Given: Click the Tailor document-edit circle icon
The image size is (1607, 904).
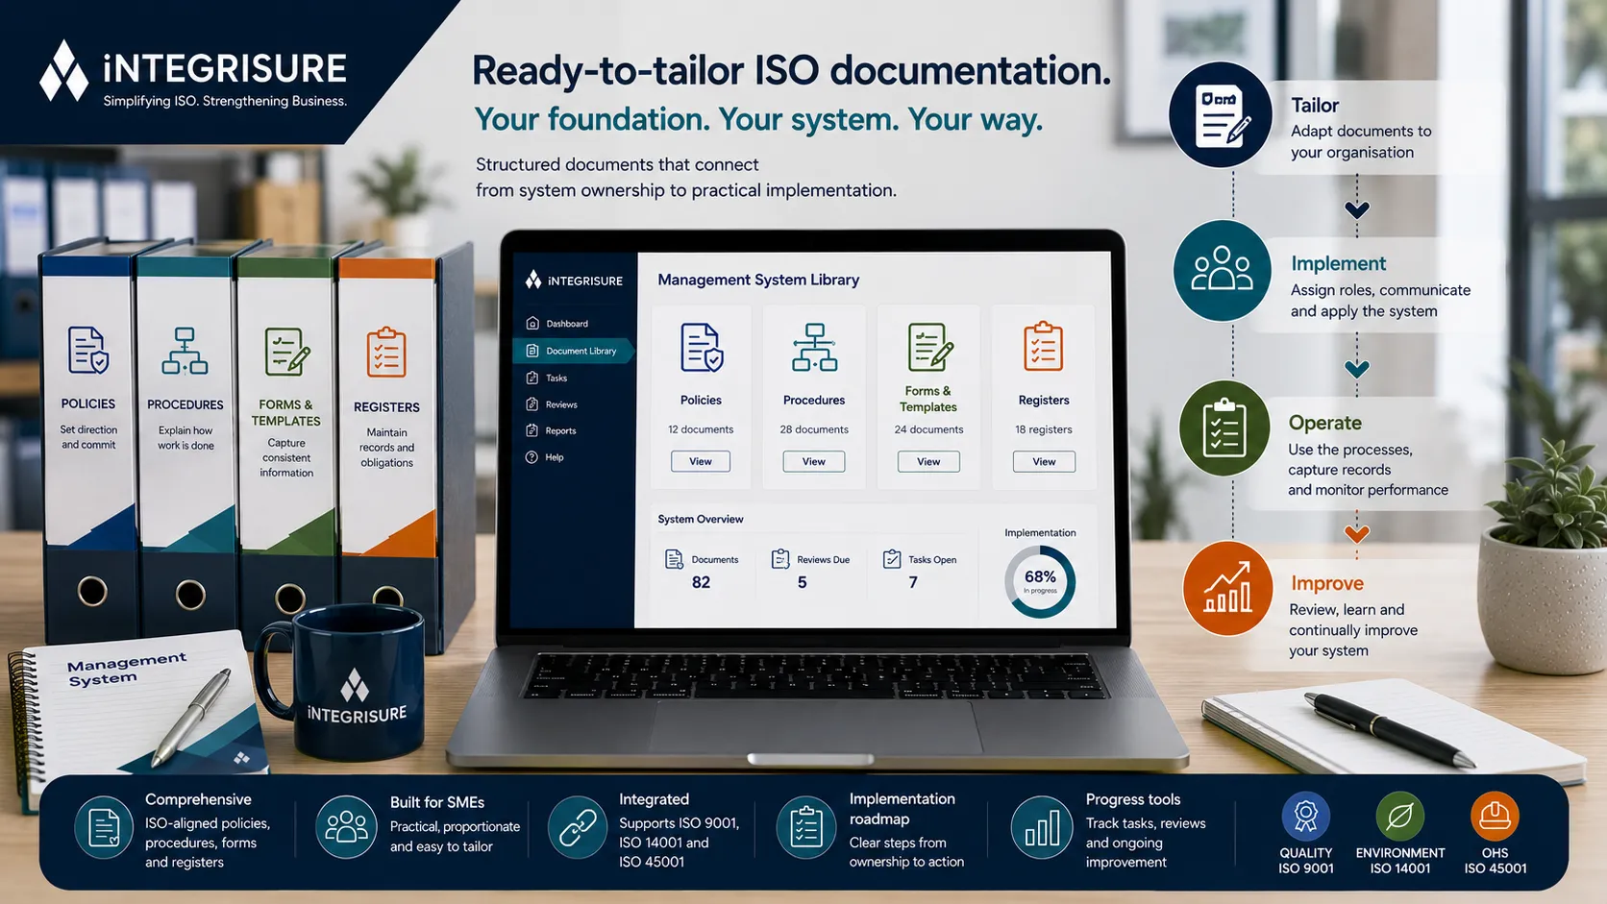Looking at the screenshot, I should (x=1222, y=115).
